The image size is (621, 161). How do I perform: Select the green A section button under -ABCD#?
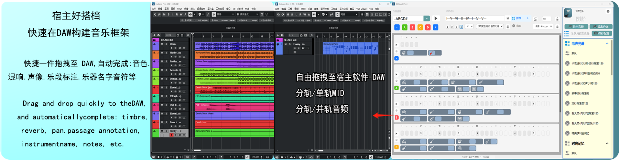point(405,27)
